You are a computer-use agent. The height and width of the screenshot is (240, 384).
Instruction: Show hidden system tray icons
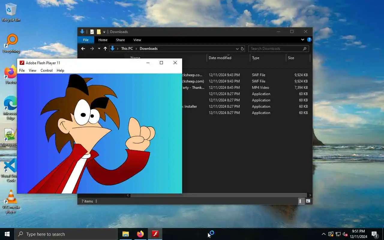323,234
